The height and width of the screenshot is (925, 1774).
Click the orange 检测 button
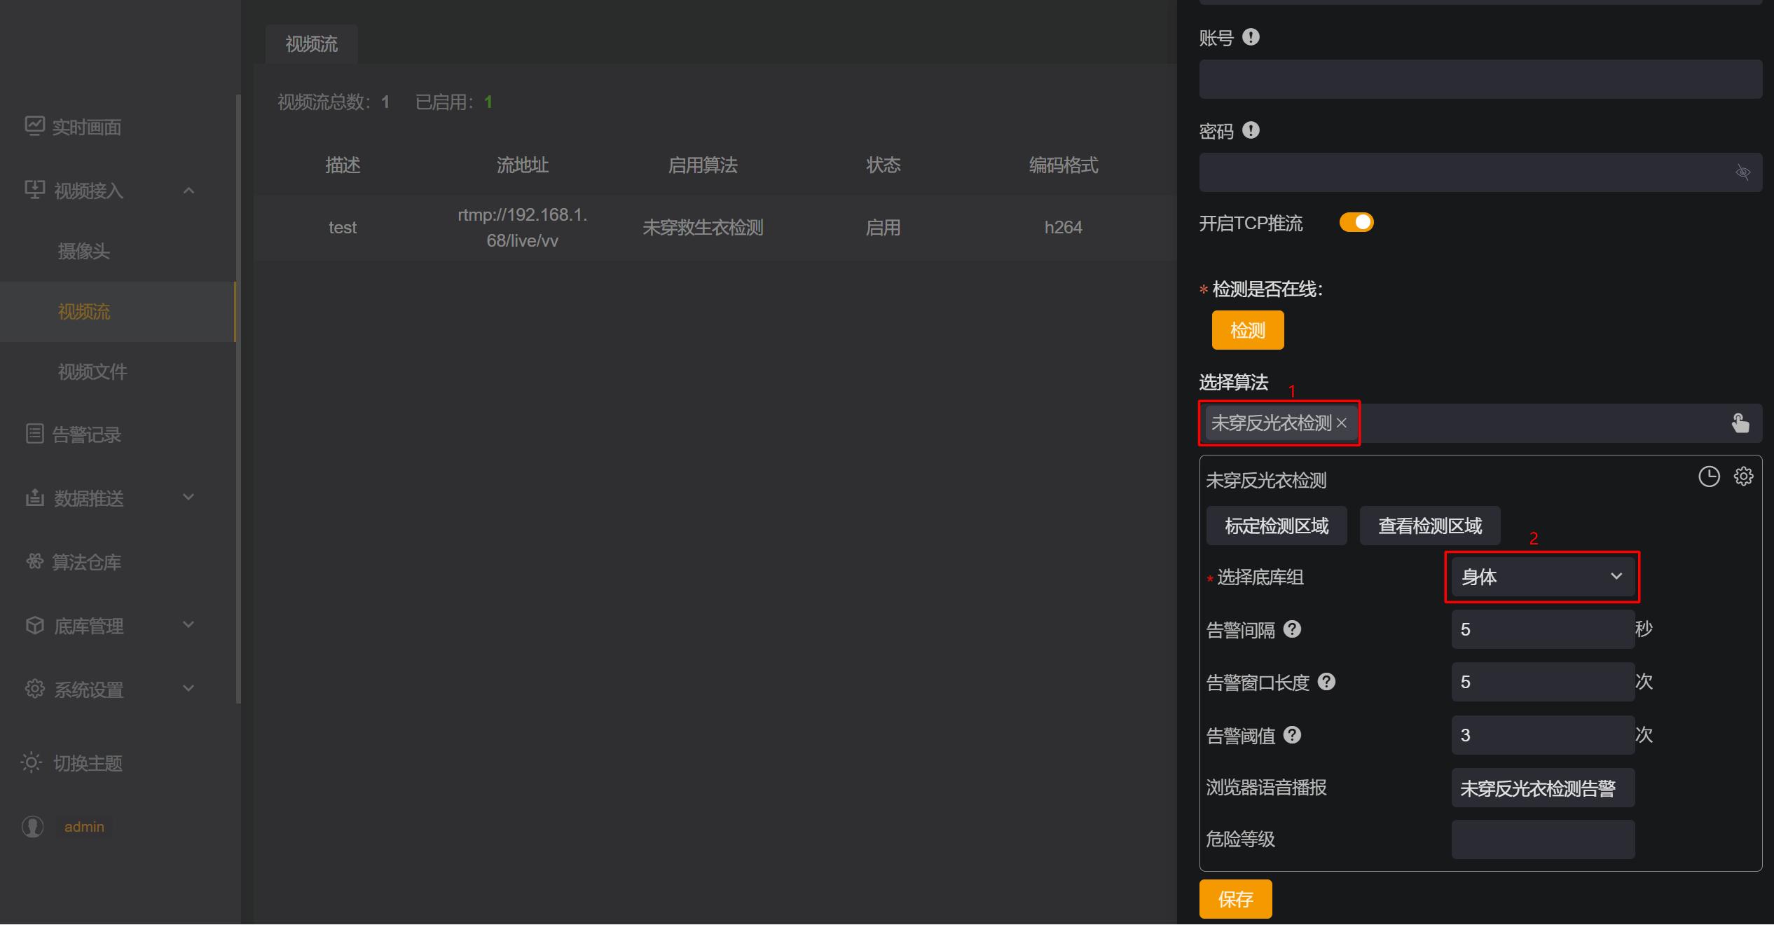[1247, 330]
